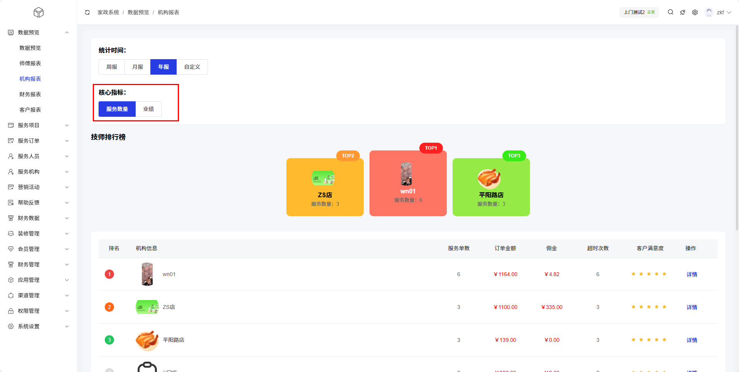The height and width of the screenshot is (372, 739).
Task: Click the 应用管理 menu icon
Action: pos(11,280)
